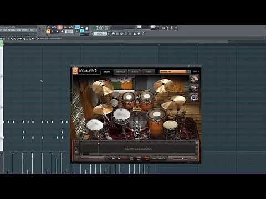The width and height of the screenshot is (266, 199).
Task: Hit the upper right crash cymbal
Action: click(163, 86)
